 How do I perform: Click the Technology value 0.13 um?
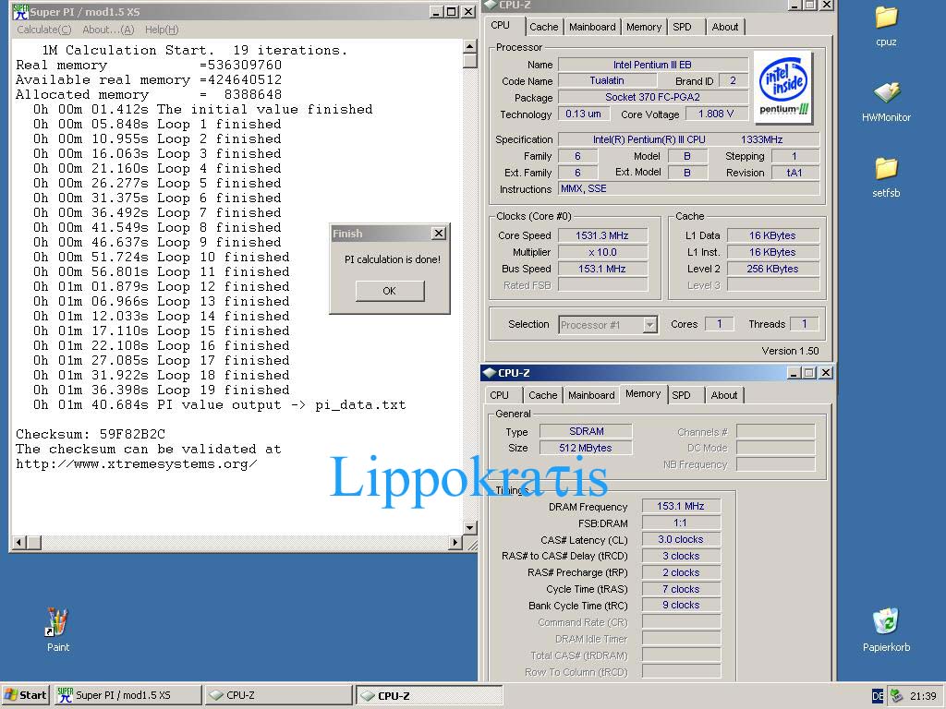(x=583, y=114)
